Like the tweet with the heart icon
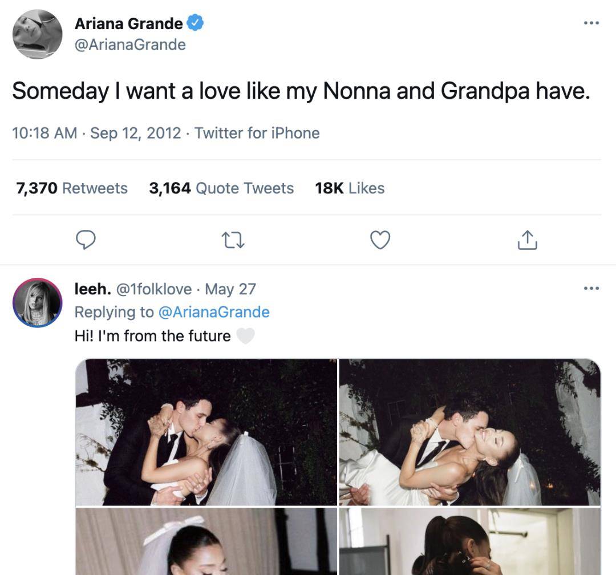616x575 pixels. click(380, 240)
